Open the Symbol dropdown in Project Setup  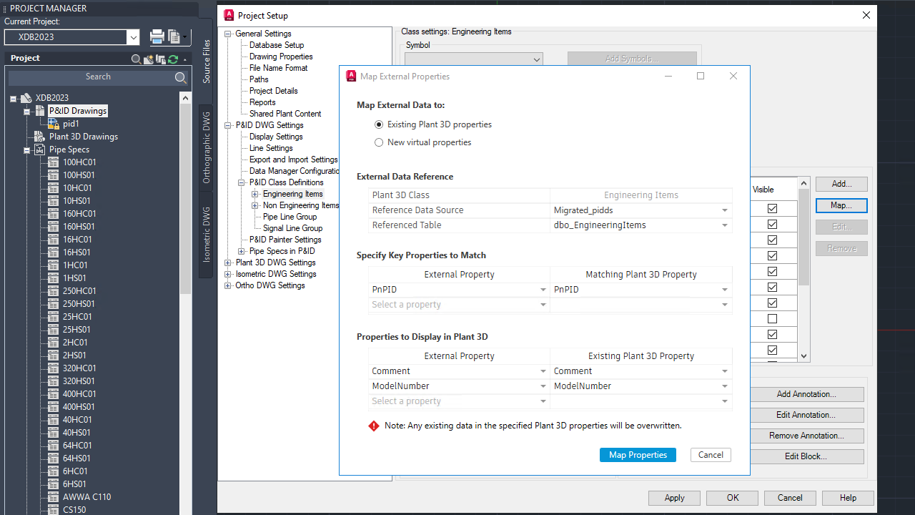(x=474, y=60)
